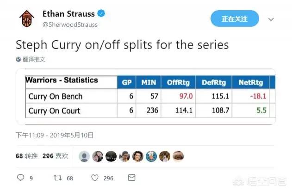Viewport: 292px width, 191px height.
Task: Click the reply speech bubble icon
Action: (x=20, y=178)
